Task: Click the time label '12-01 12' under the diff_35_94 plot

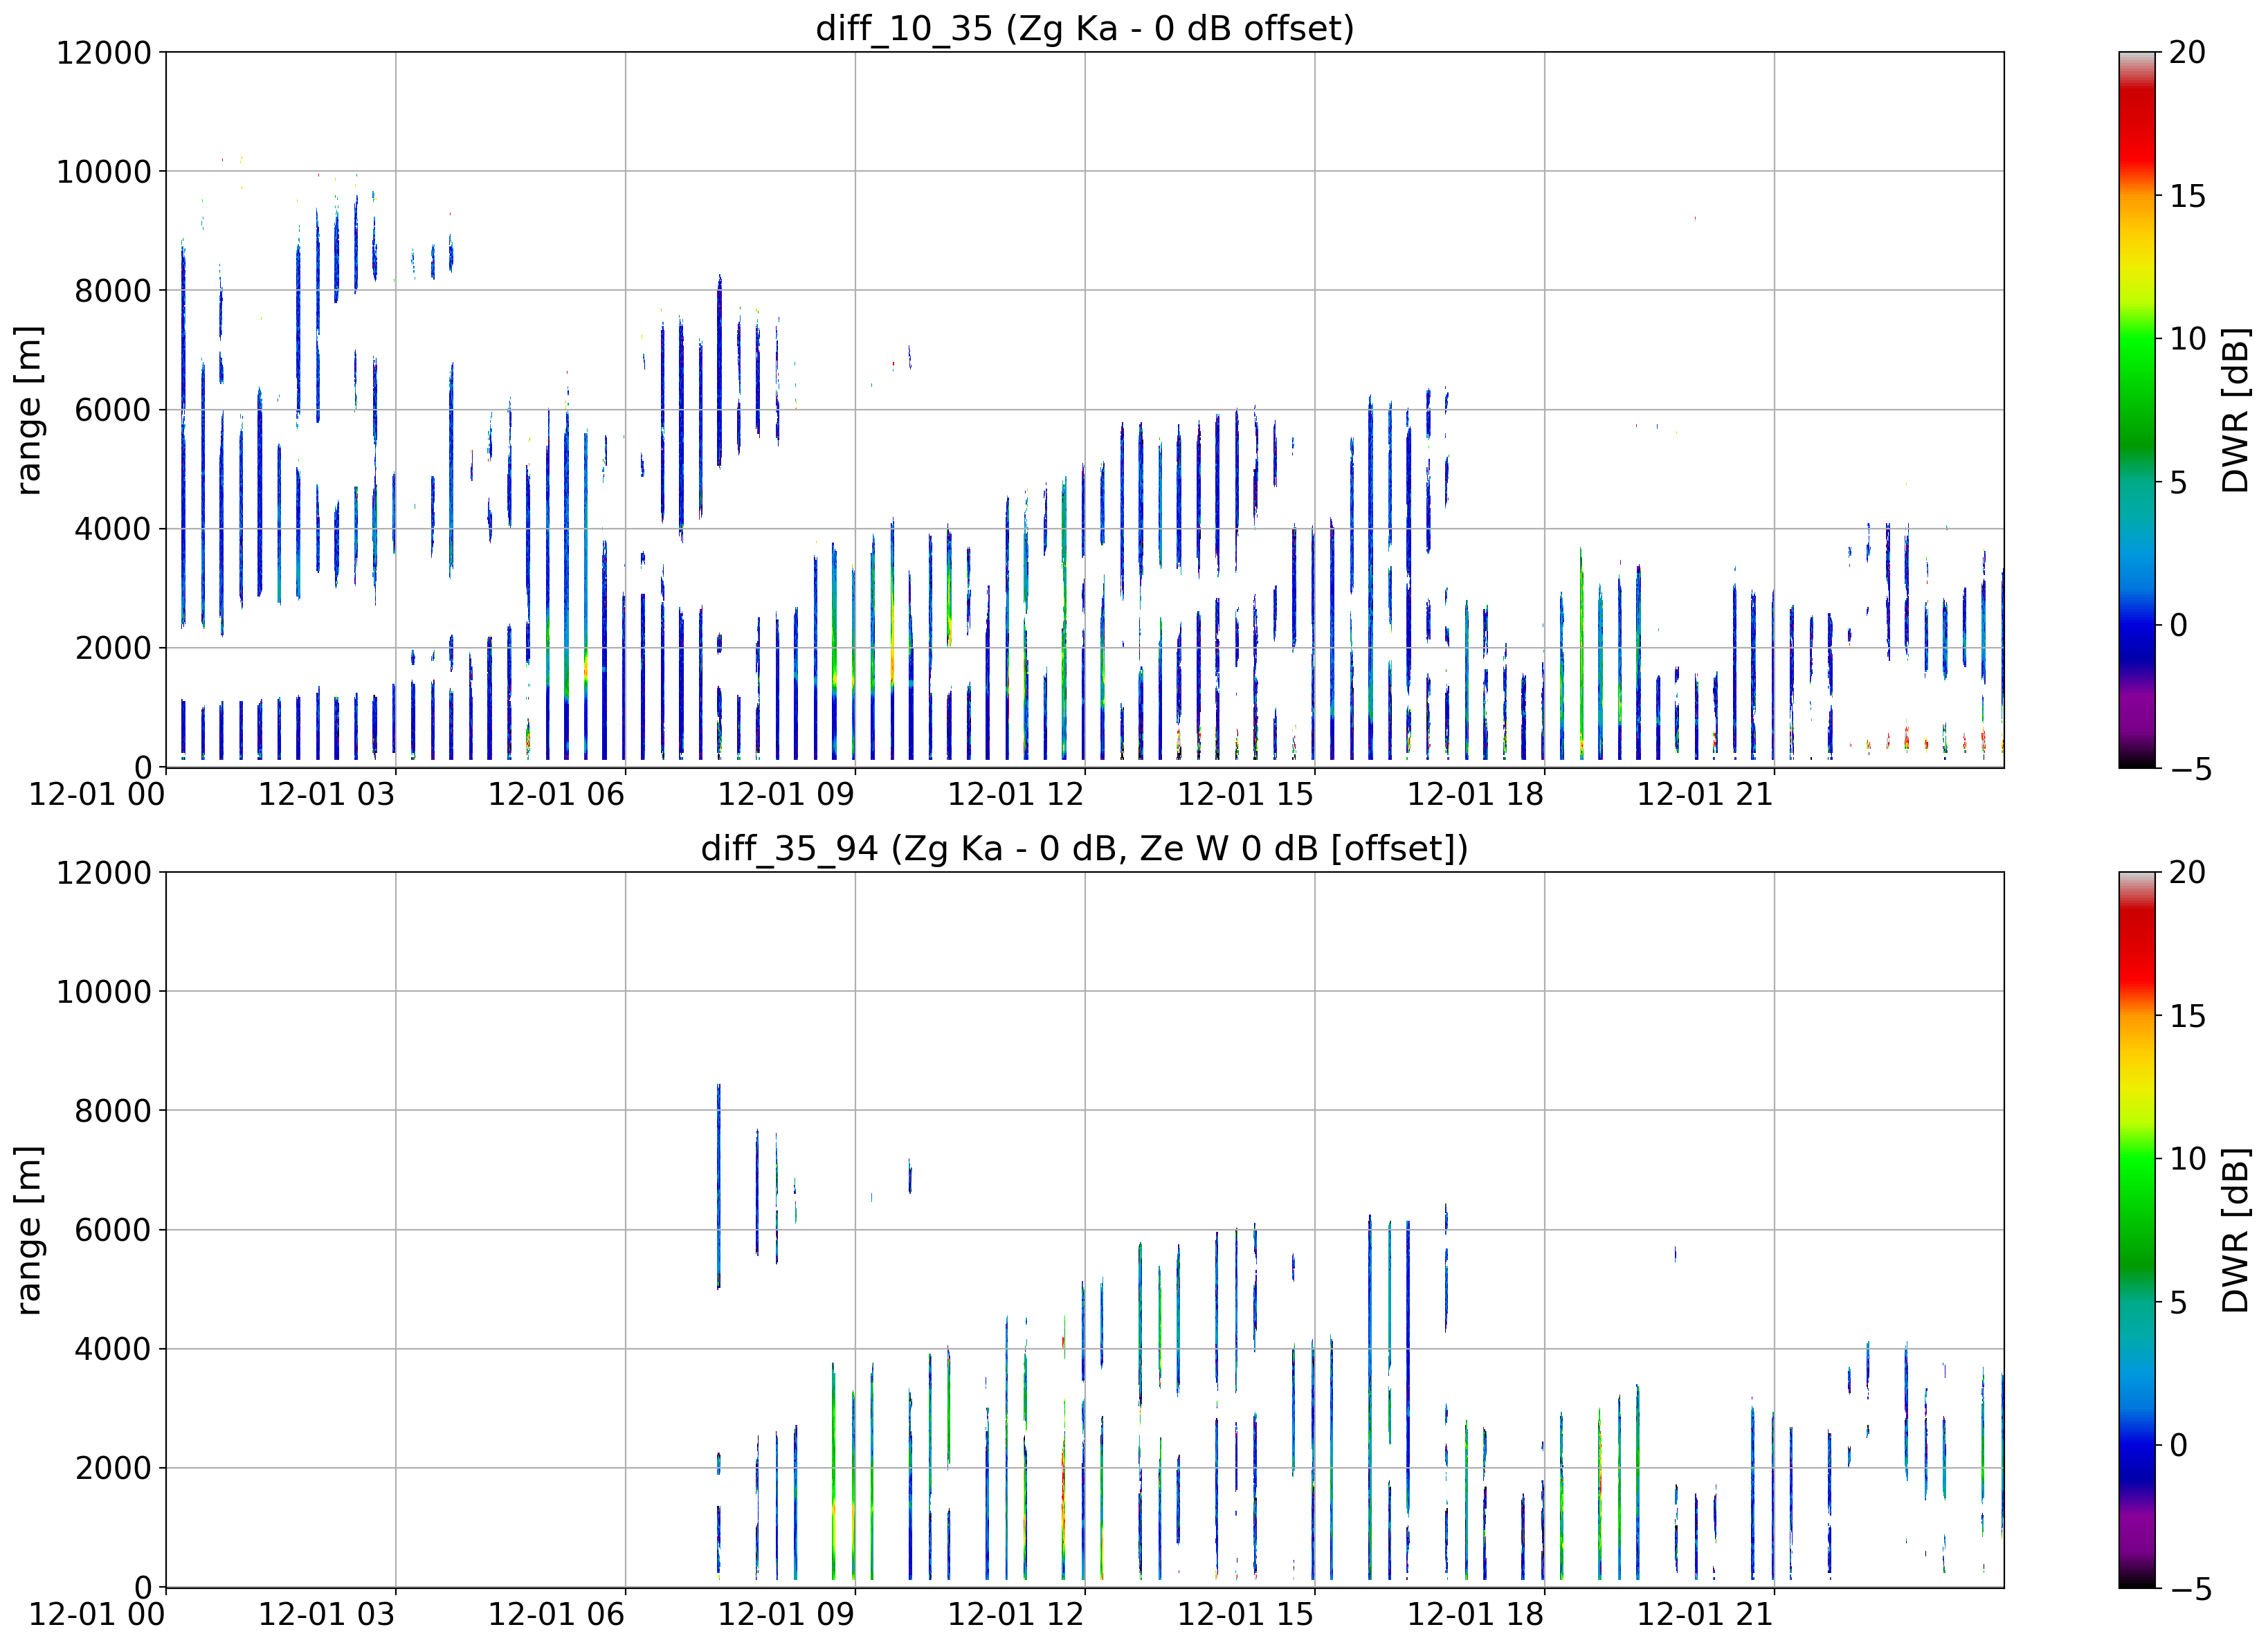Action: pyautogui.click(x=1016, y=1615)
